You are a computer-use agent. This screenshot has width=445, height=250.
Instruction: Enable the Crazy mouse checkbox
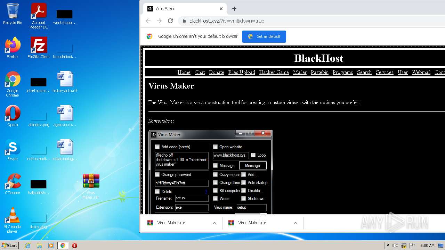(216, 175)
